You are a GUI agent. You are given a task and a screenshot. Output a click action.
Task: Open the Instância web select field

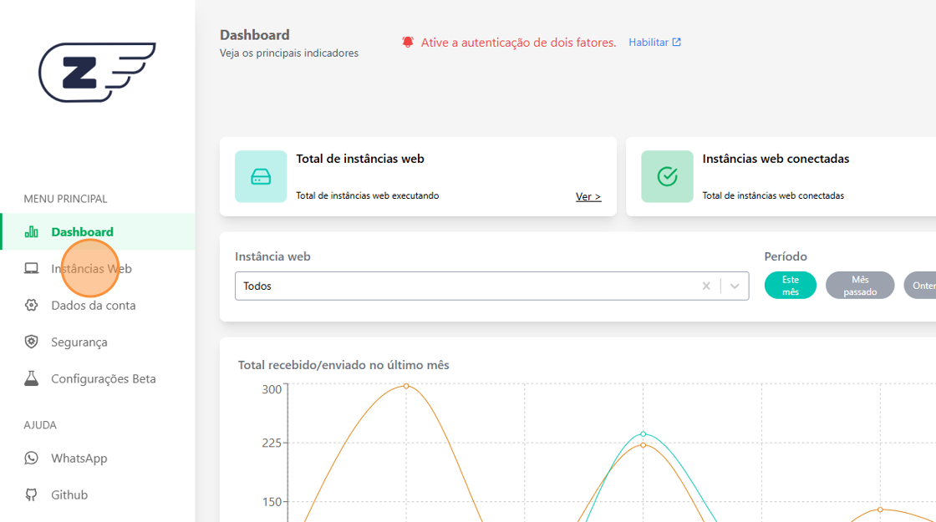click(468, 286)
